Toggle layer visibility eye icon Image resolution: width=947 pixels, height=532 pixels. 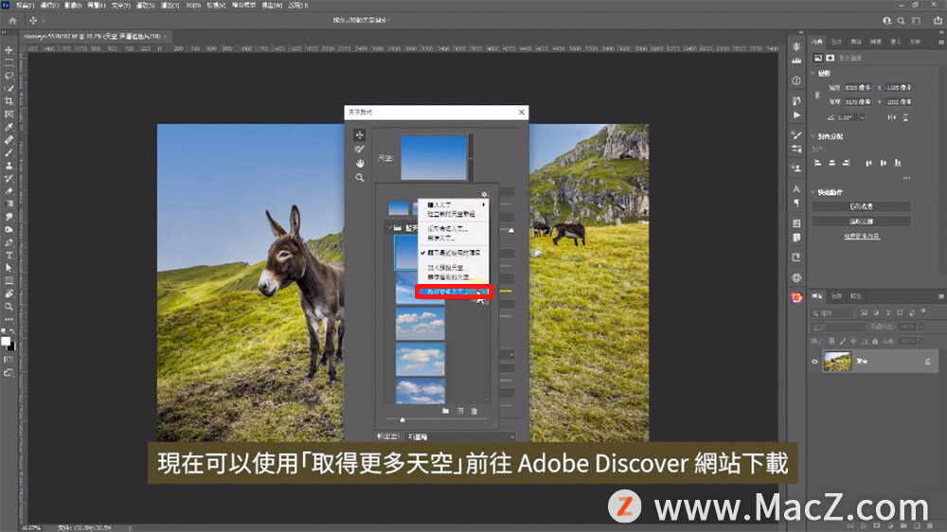(814, 362)
